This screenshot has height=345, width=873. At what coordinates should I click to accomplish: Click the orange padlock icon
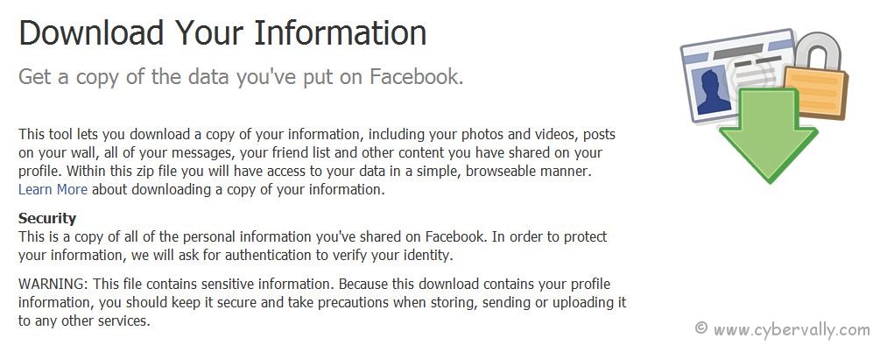(x=817, y=83)
